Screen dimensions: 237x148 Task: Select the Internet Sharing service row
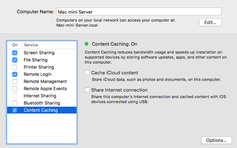click(x=42, y=96)
